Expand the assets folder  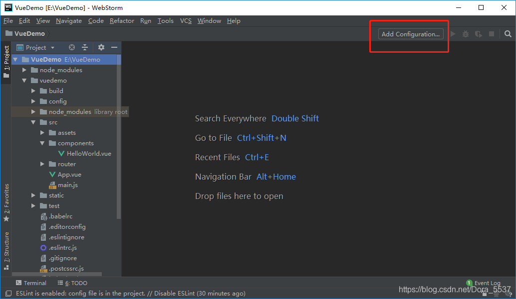(x=42, y=133)
